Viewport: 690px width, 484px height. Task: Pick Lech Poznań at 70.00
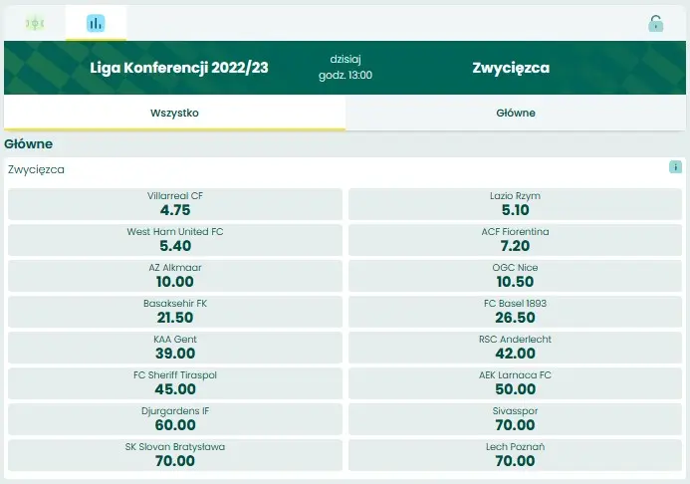tap(516, 455)
